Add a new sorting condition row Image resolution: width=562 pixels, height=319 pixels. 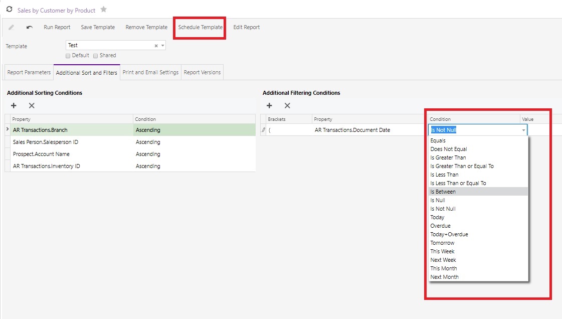(x=14, y=105)
